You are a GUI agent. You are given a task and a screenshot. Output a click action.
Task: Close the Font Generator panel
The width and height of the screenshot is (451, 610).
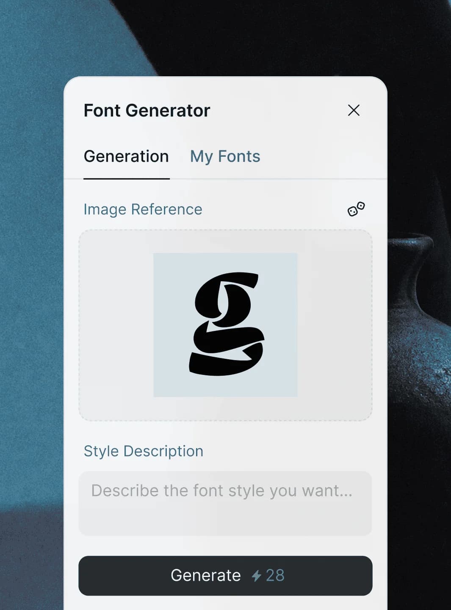[x=354, y=110]
